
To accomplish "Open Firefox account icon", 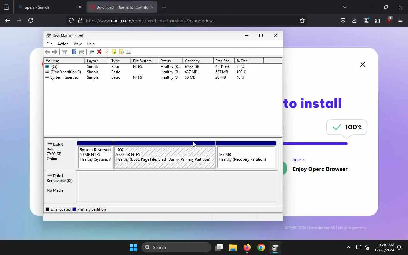I will point(366,20).
